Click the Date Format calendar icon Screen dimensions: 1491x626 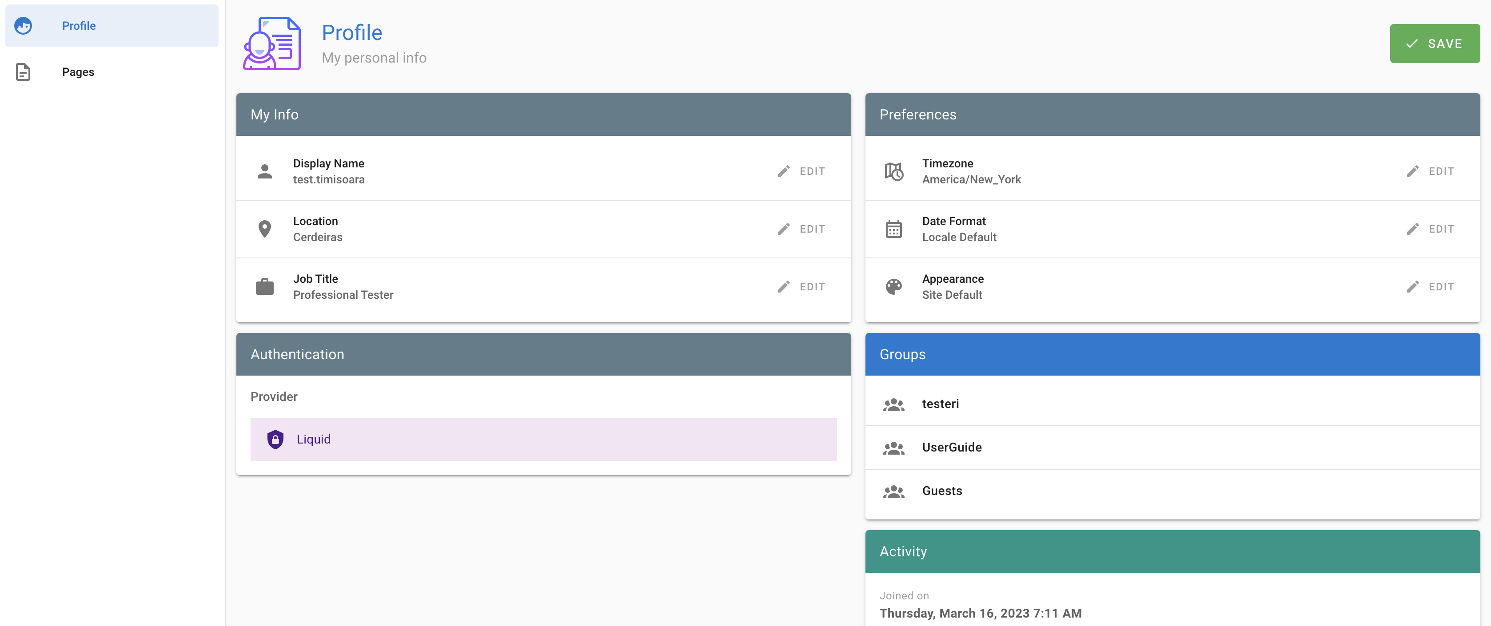pyautogui.click(x=893, y=229)
